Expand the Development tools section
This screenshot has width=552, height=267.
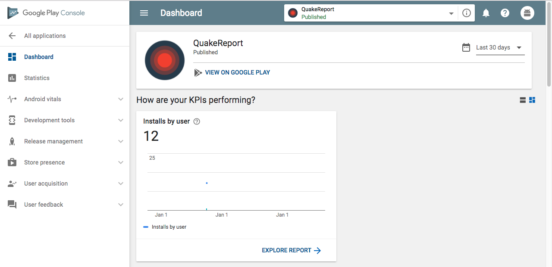tap(121, 120)
